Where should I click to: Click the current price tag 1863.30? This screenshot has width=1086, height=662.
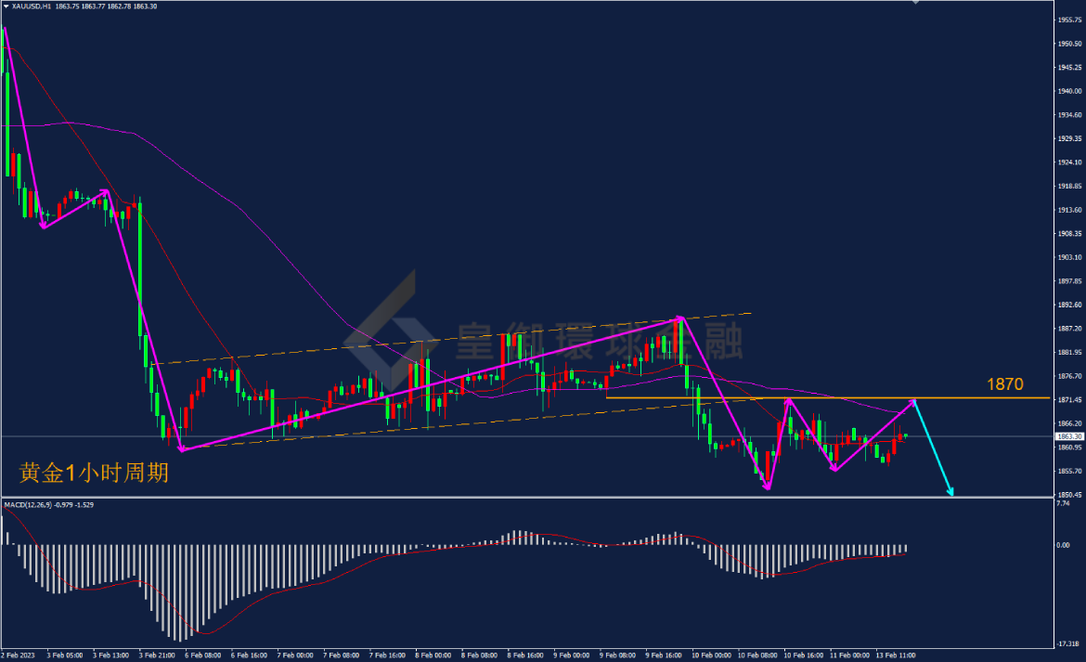tap(1069, 436)
